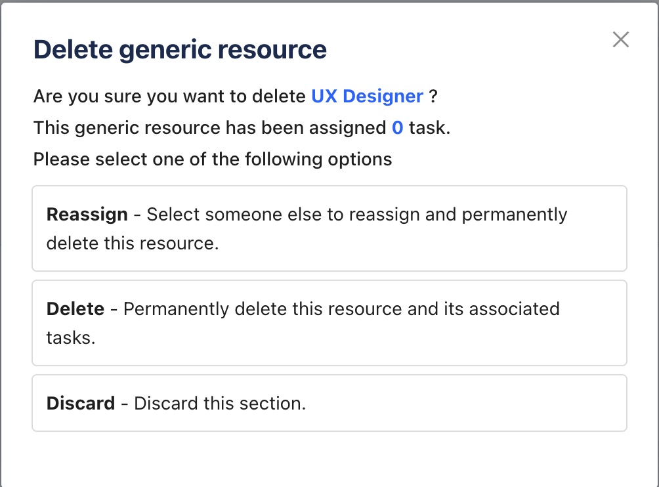
Task: Click the Delete generic resource heading
Action: point(180,50)
